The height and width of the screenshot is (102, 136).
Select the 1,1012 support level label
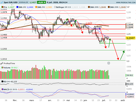coord(4,59)
